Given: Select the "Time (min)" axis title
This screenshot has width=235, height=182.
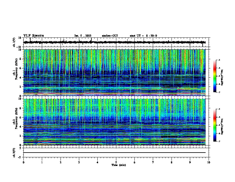Looking at the screenshot, I should (119, 165).
